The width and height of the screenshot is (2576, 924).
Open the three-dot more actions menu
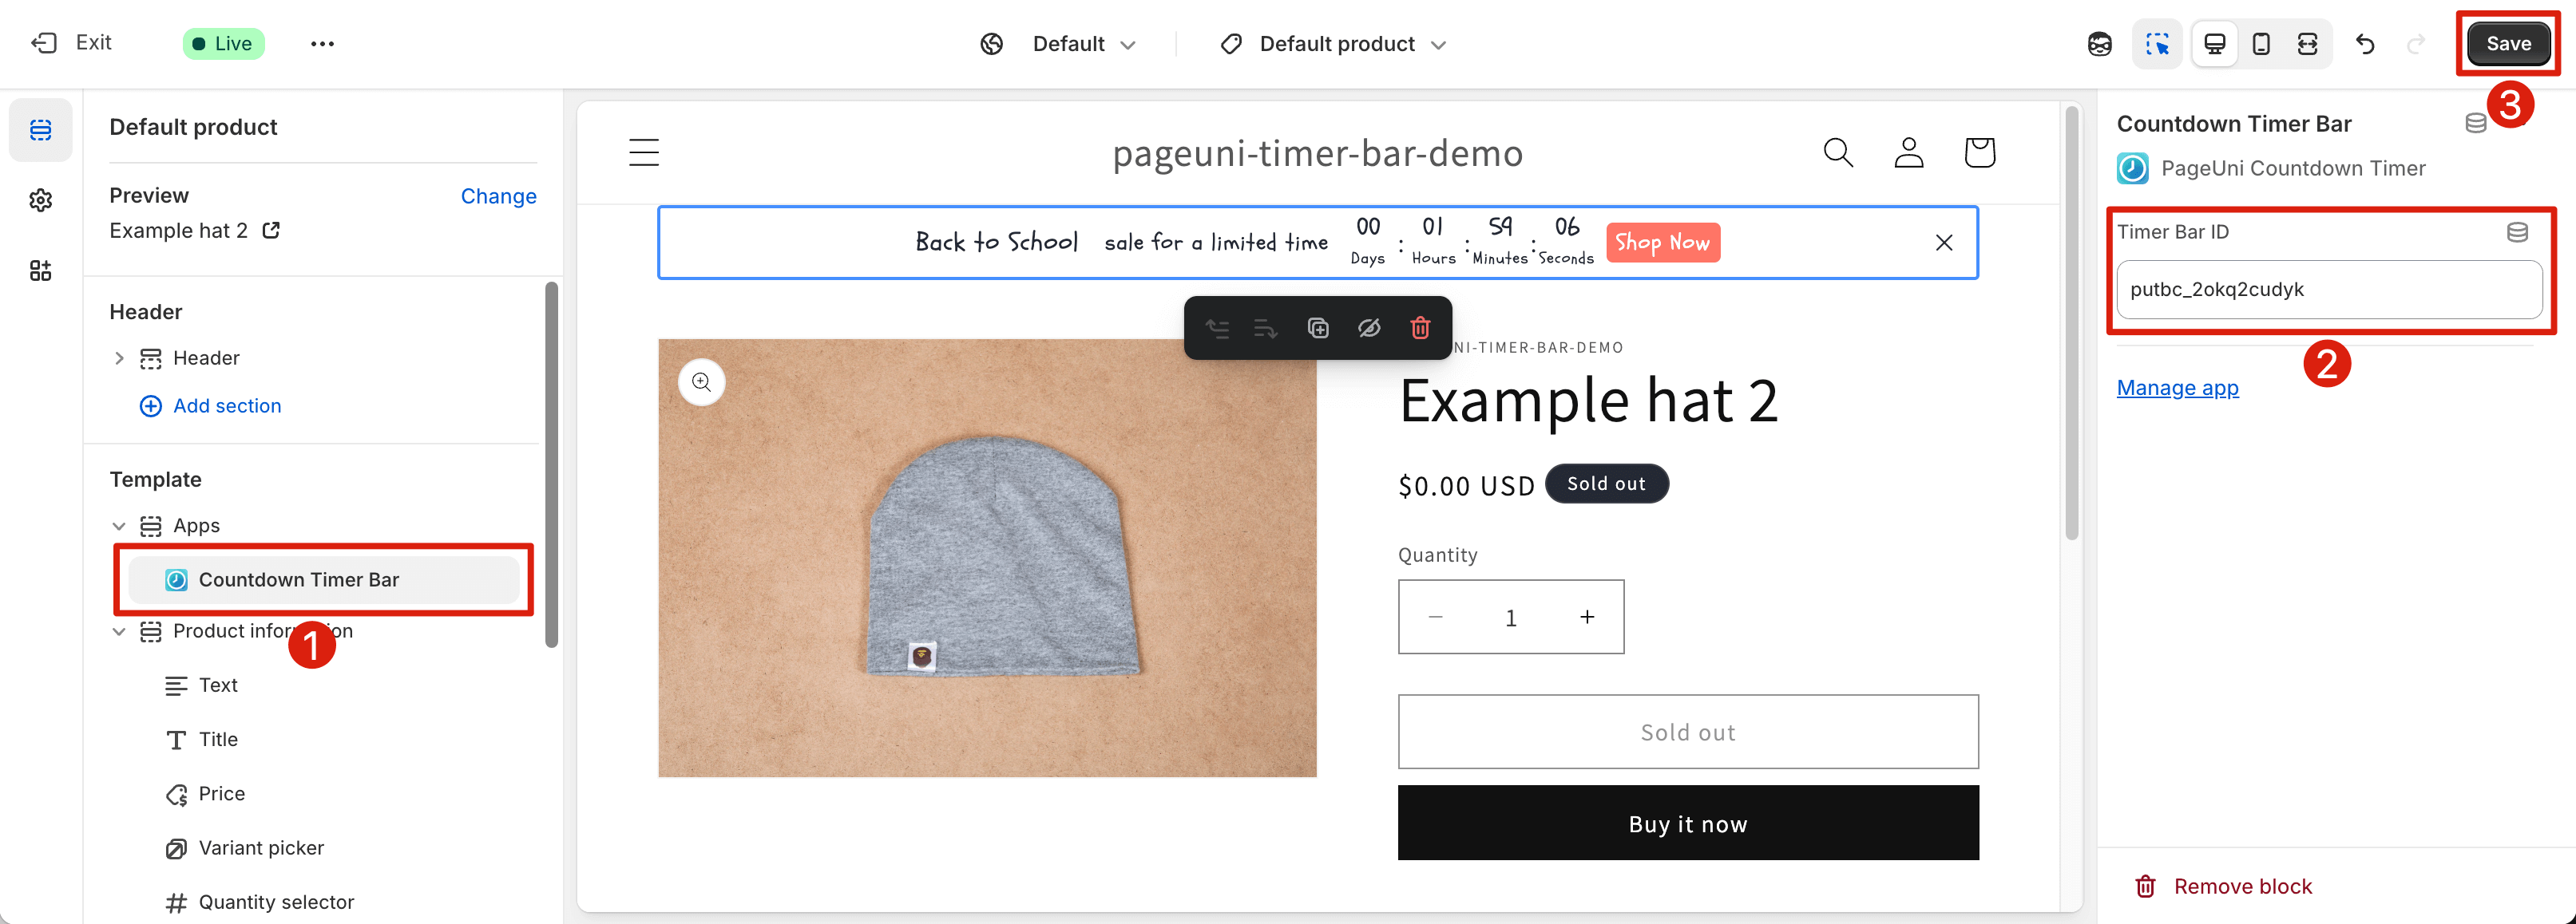click(322, 44)
